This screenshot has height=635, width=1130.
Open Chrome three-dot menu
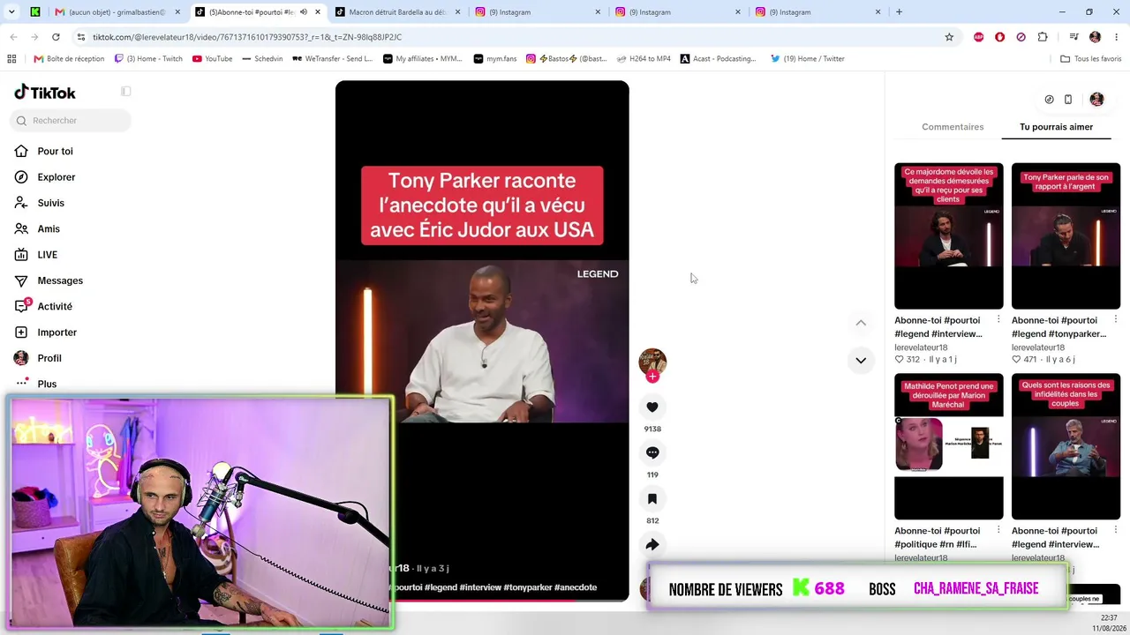[1116, 37]
